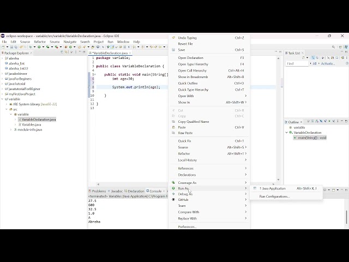Open the Run toolbar button dropdown arrow
This screenshot has width=349, height=262.
(x=43, y=47)
